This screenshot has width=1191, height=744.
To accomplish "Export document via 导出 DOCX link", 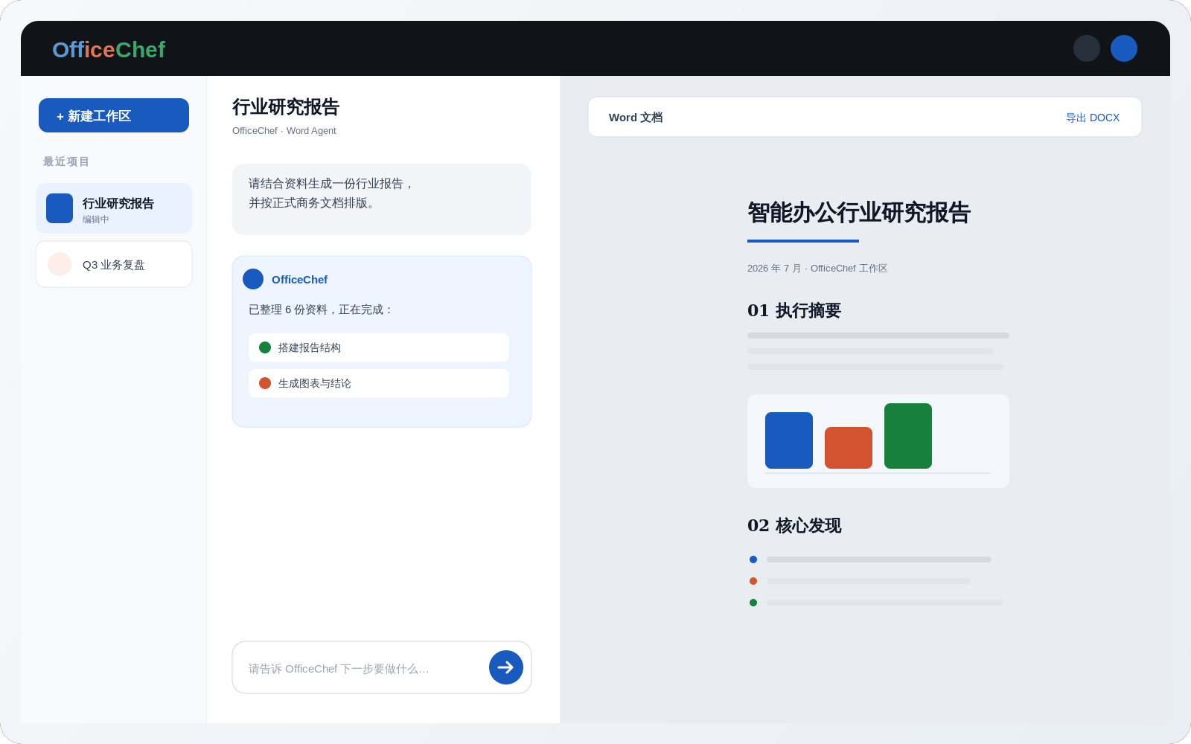I will tap(1093, 118).
